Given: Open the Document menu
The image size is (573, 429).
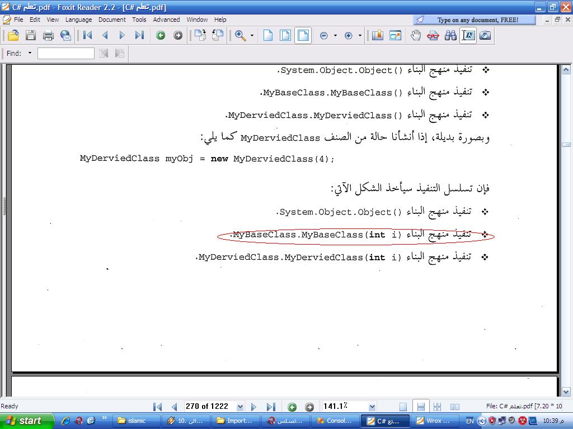Looking at the screenshot, I should (x=112, y=20).
